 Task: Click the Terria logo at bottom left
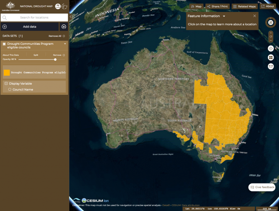[76, 201]
